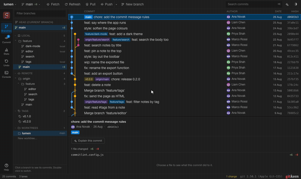
Task: Click '1 change' in the status bar
Action: coord(231,177)
